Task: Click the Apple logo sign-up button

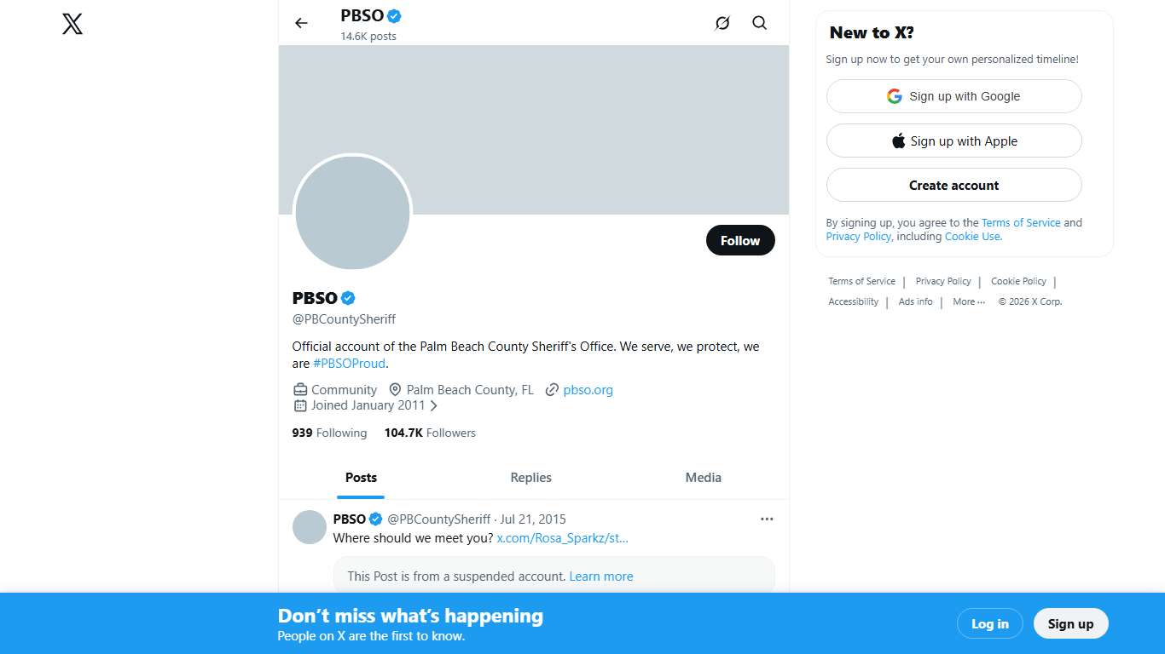Action: [x=953, y=141]
